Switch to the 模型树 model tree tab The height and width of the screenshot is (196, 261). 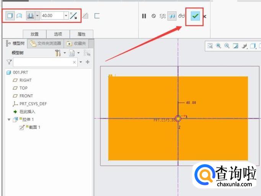[x=15, y=43]
